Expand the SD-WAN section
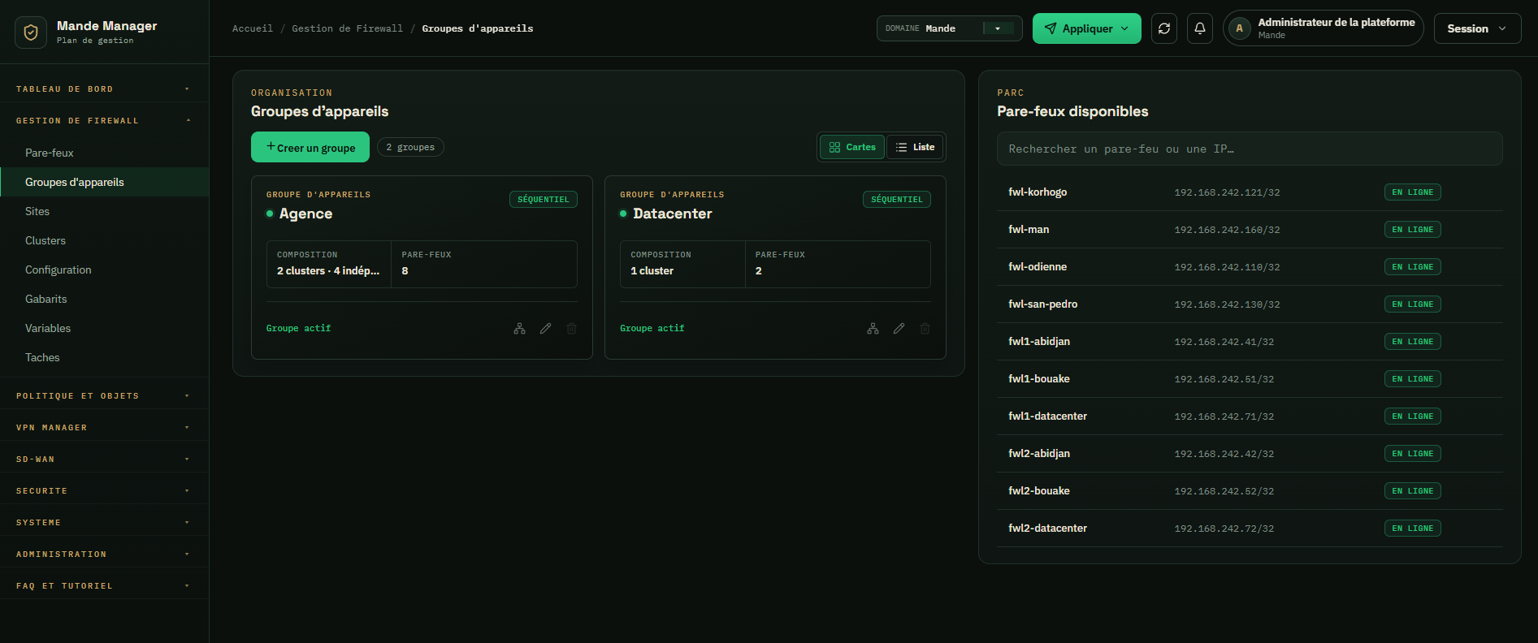The width and height of the screenshot is (1538, 643). pos(104,459)
